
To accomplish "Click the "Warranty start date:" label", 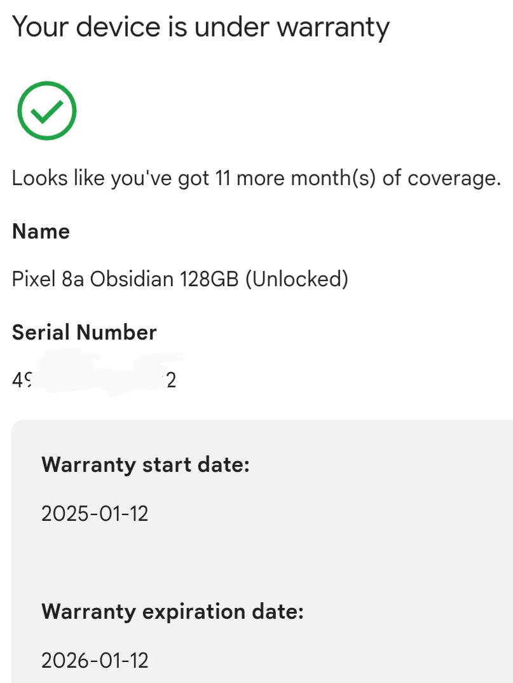I will tap(146, 465).
